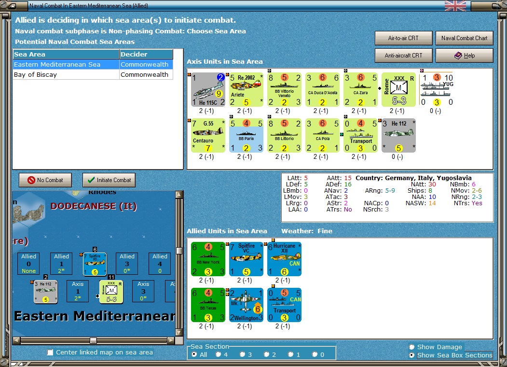Select Sea Section 1 radio button
The image size is (507, 367).
click(x=290, y=354)
